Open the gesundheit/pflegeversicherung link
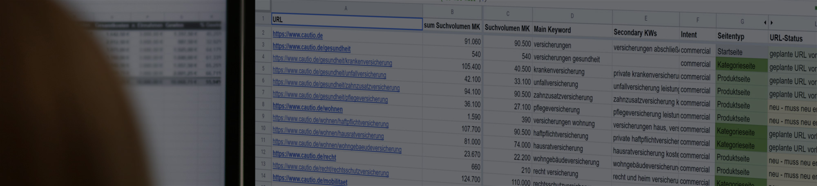The width and height of the screenshot is (817, 186). pos(330,96)
